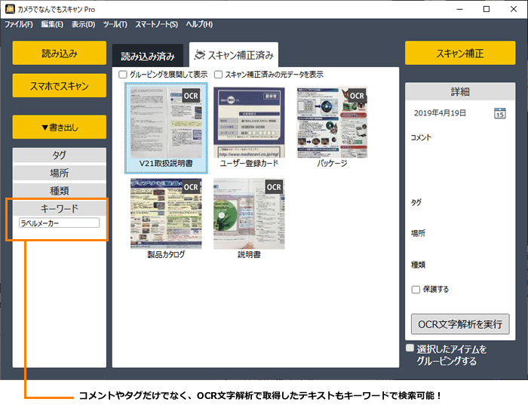Image resolution: width=528 pixels, height=405 pixels.
Task: Expand the タグ filter section
Action: 60,155
